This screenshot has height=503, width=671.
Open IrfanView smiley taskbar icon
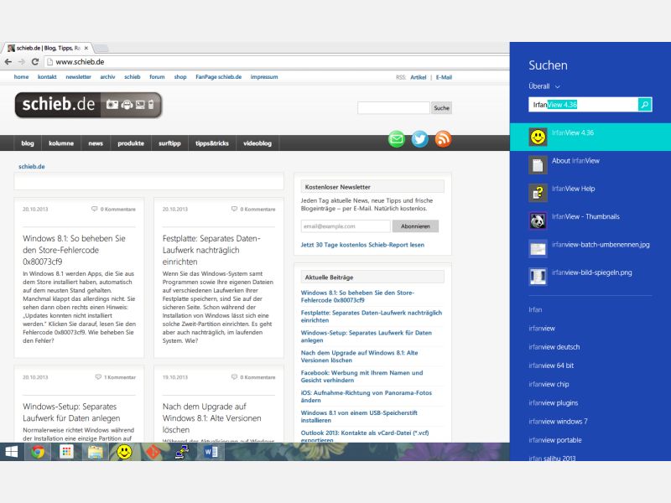tap(124, 452)
